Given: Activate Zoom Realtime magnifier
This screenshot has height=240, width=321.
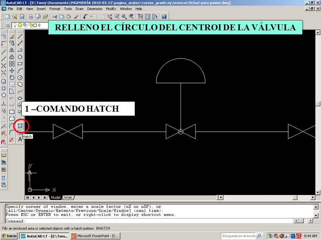Looking at the screenshot, I should (117, 17).
